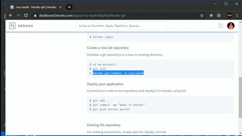Reload the Heroku dashboard page
The image size is (242, 136).
click(26, 15)
